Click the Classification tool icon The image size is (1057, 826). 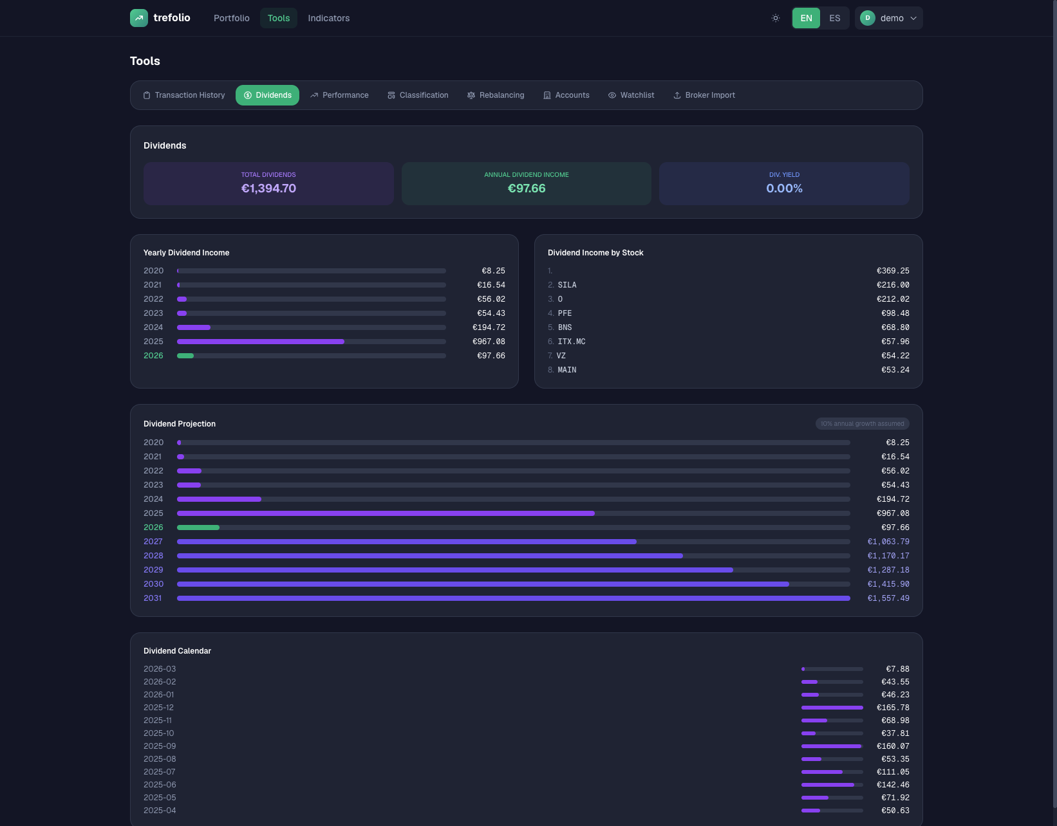point(391,95)
